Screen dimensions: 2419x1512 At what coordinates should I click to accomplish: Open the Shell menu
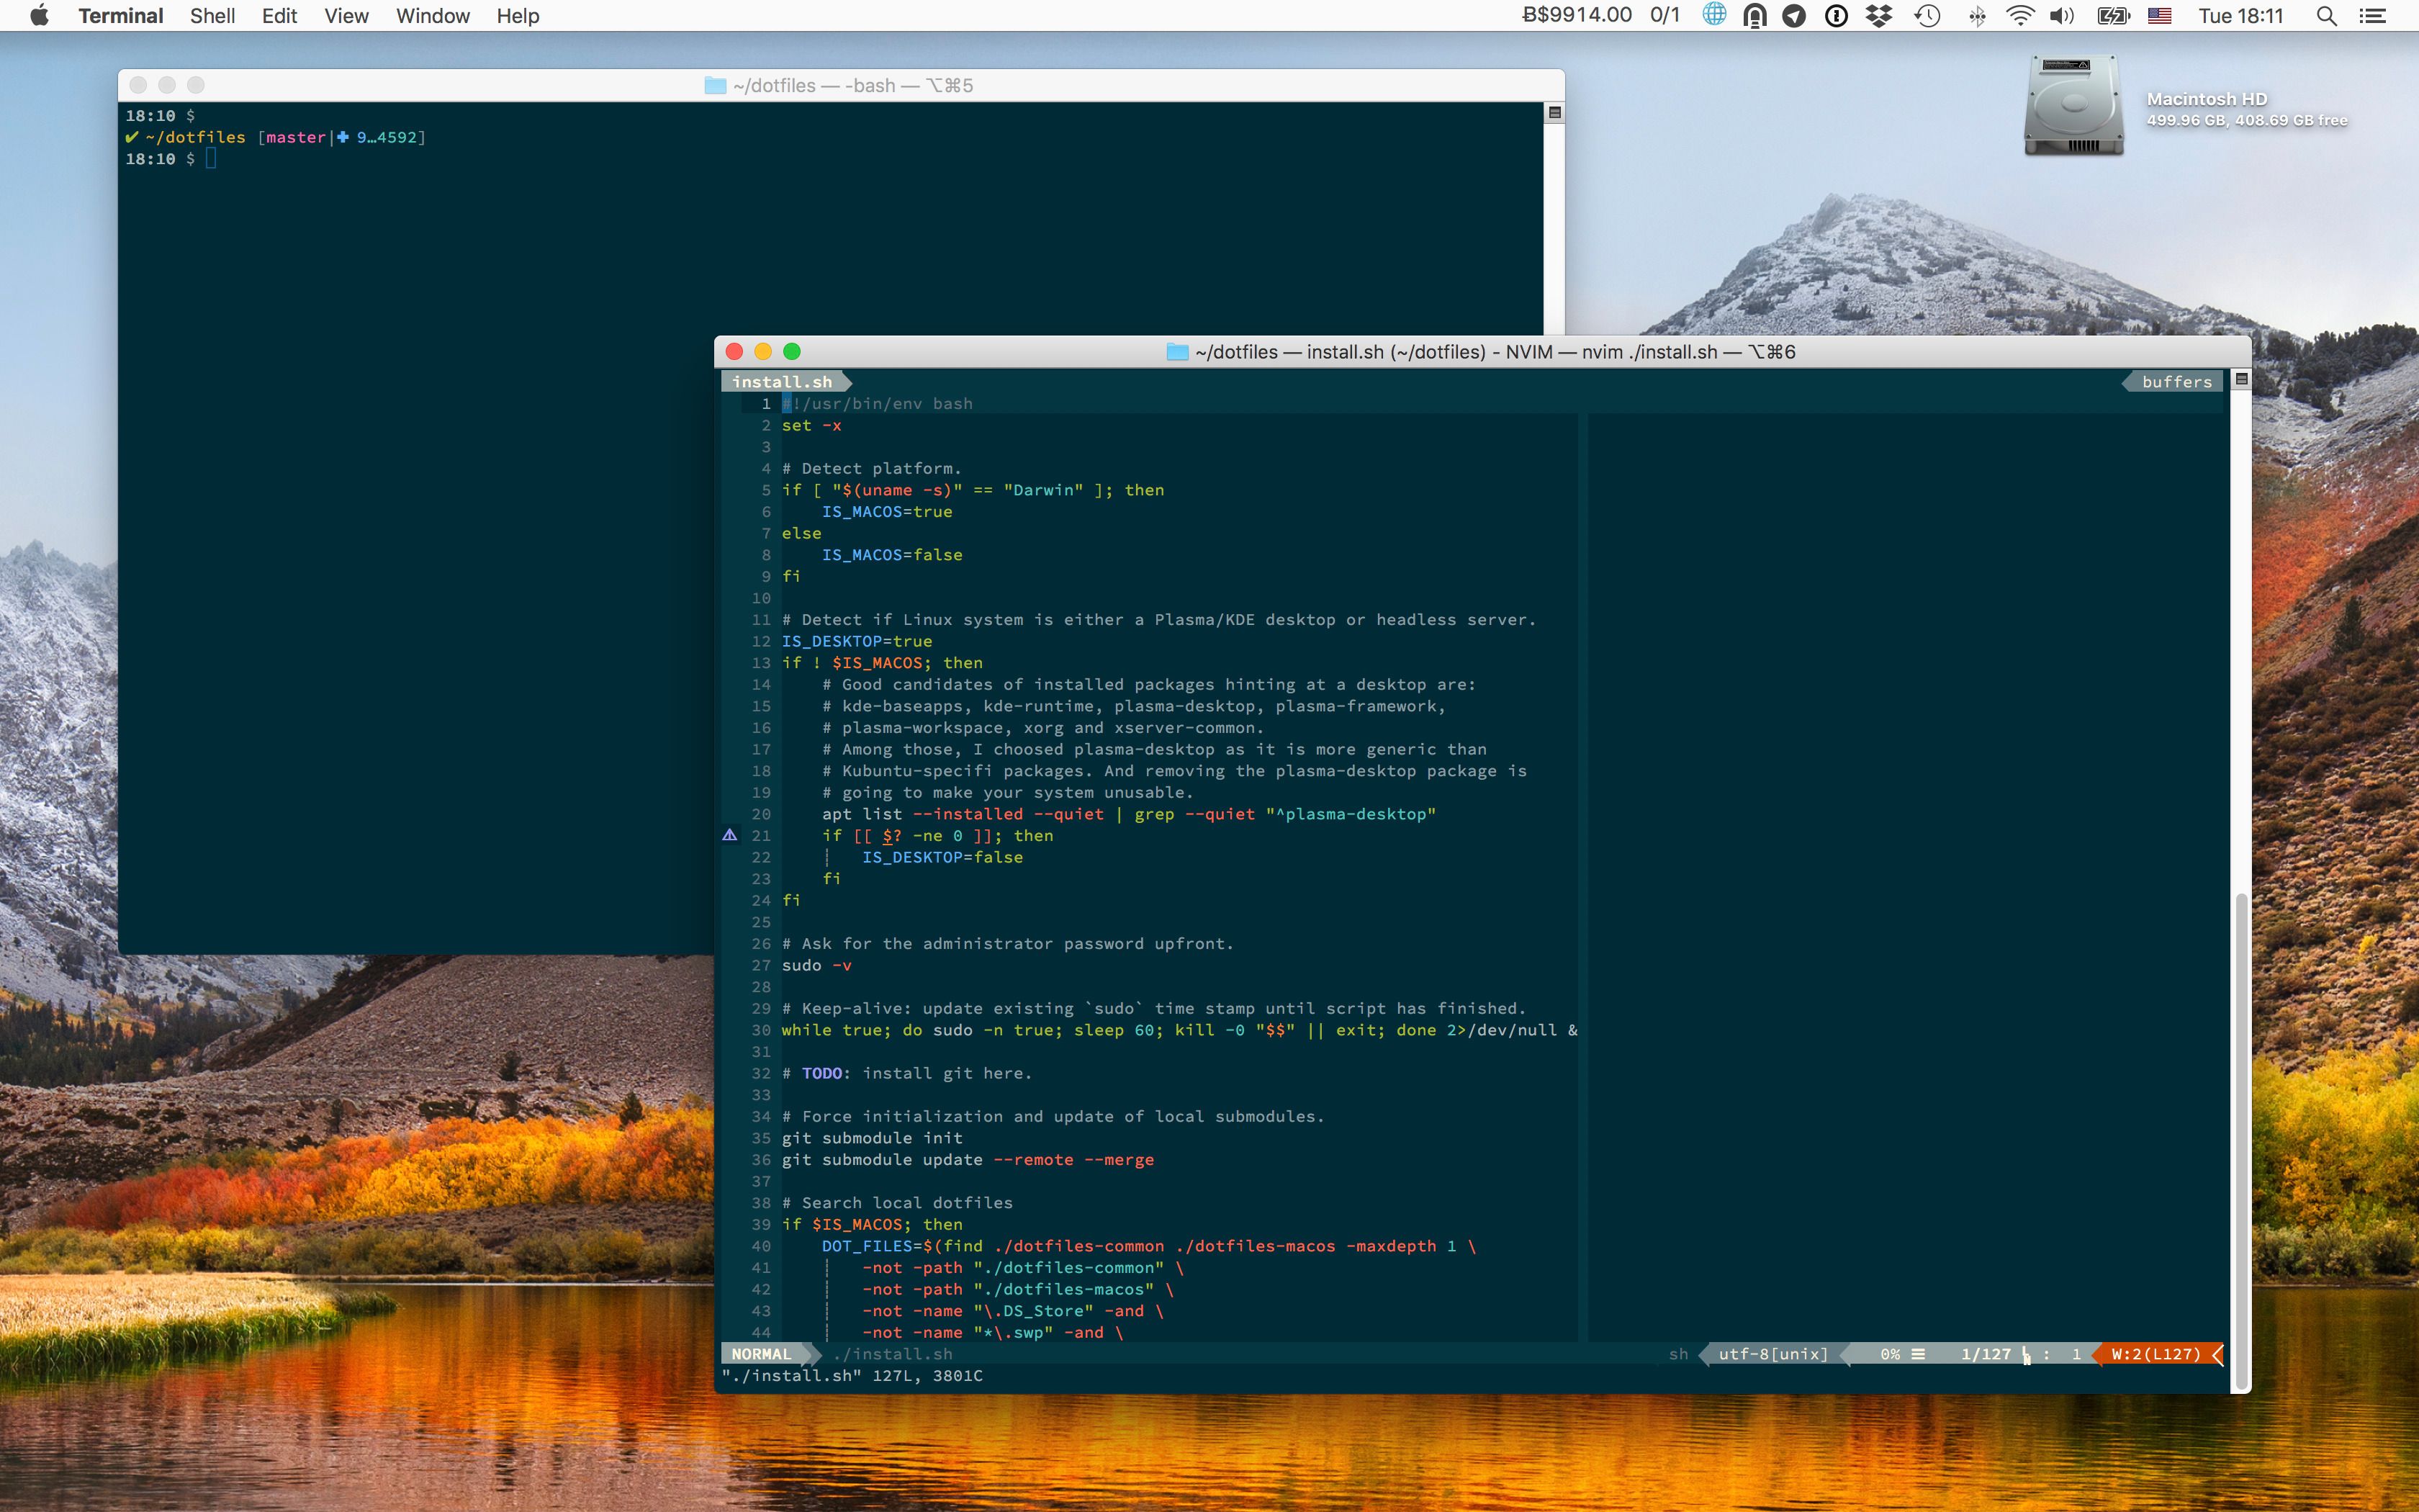(x=212, y=15)
